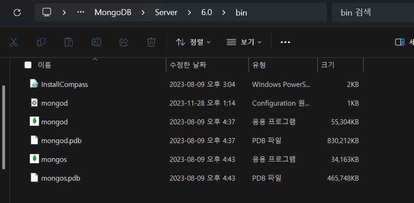Click the Delete trash can icon
The image size is (414, 203).
(151, 42)
